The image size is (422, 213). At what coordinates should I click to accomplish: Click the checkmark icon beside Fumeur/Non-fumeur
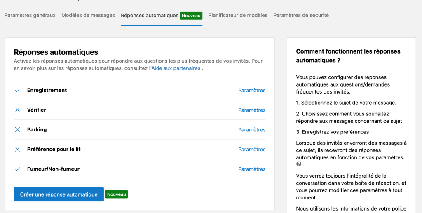pyautogui.click(x=17, y=169)
